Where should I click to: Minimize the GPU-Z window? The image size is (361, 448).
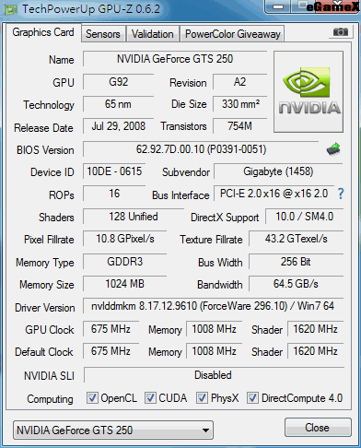[278, 6]
